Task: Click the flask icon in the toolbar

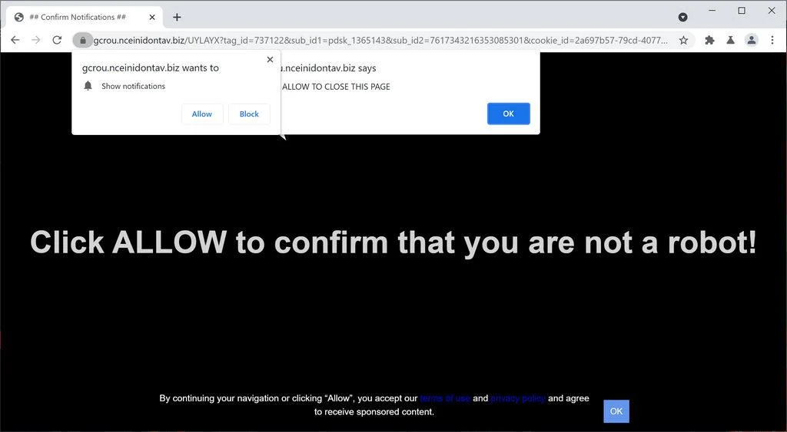Action: pos(730,40)
